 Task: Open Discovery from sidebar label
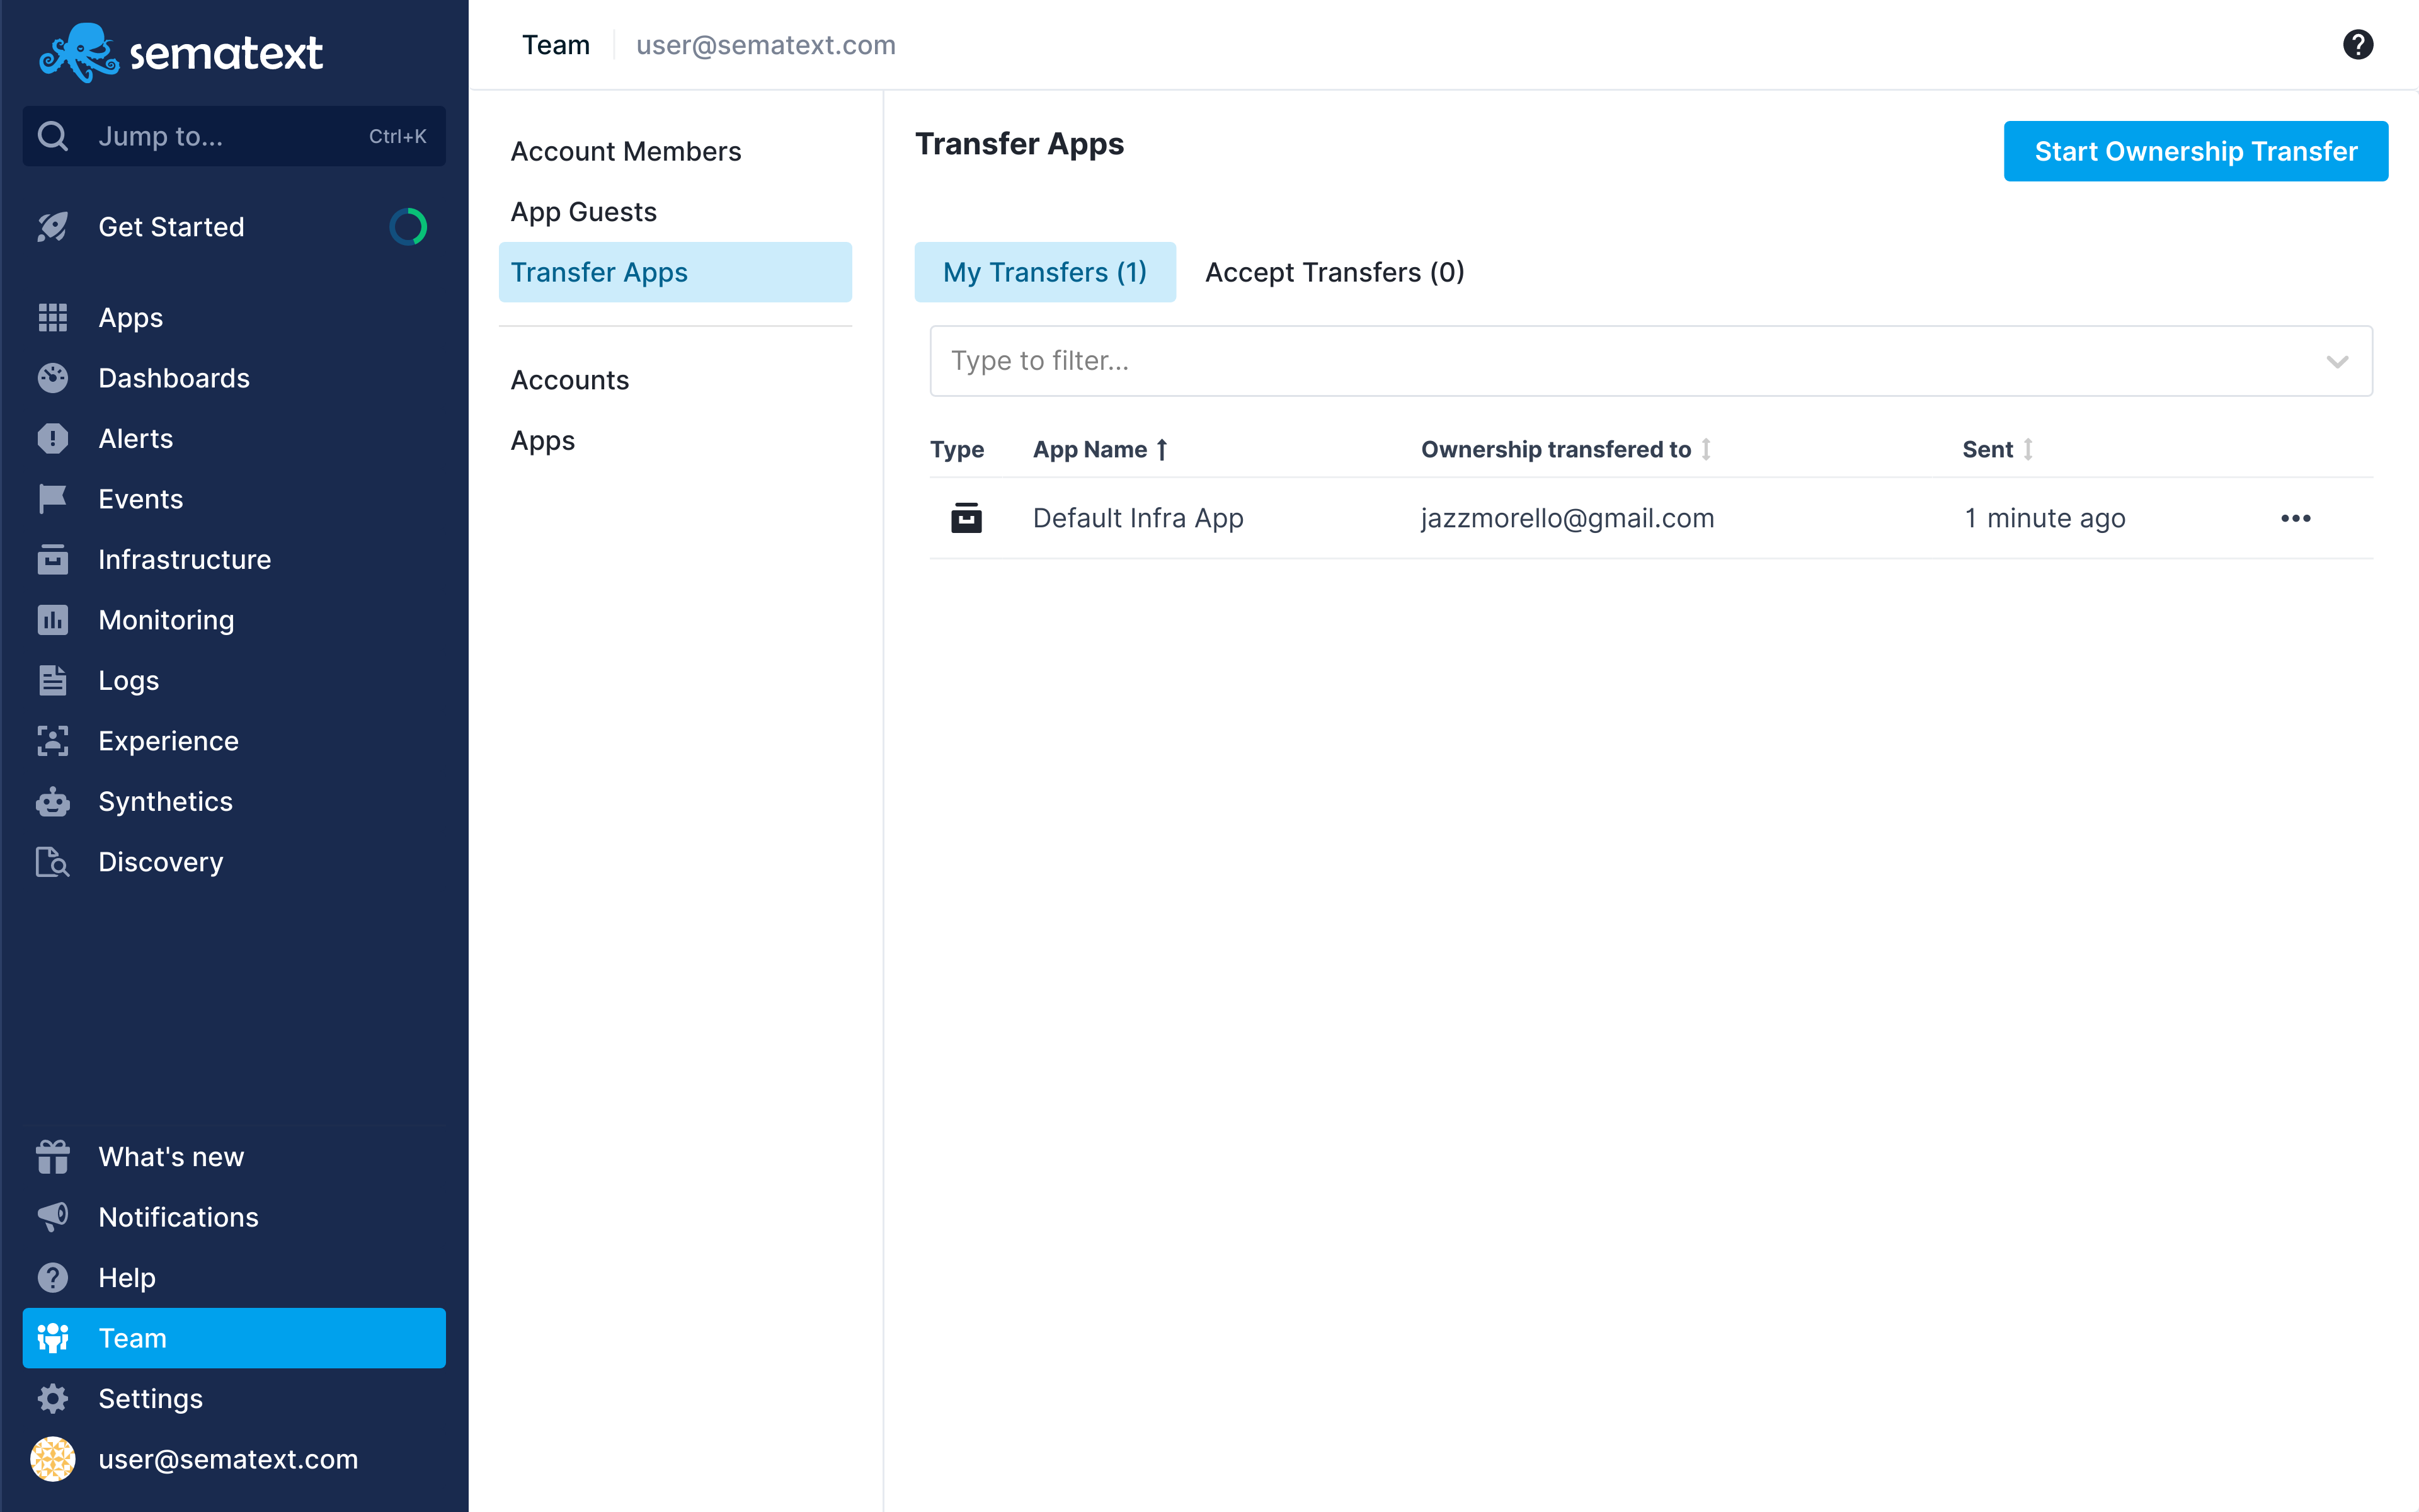tap(161, 862)
